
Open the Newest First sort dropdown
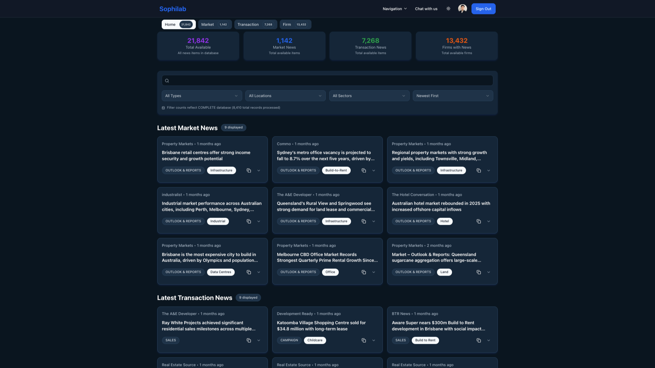pyautogui.click(x=453, y=95)
